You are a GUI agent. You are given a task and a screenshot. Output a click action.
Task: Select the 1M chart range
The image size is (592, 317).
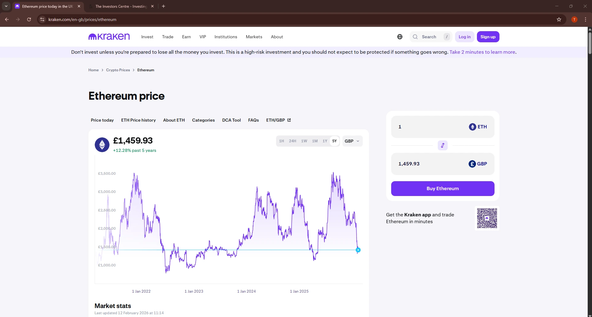pos(315,141)
